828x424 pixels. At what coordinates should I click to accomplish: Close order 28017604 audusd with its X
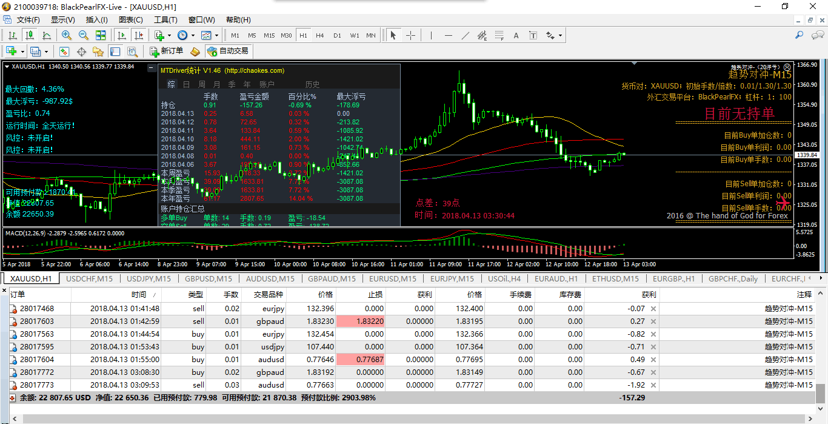tap(653, 360)
